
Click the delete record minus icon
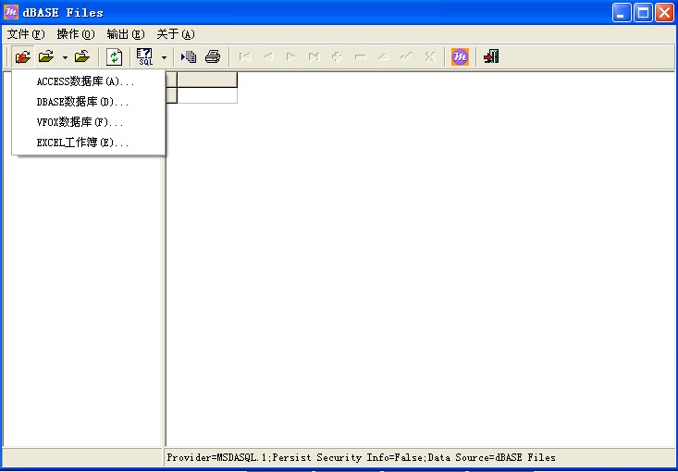[x=360, y=56]
